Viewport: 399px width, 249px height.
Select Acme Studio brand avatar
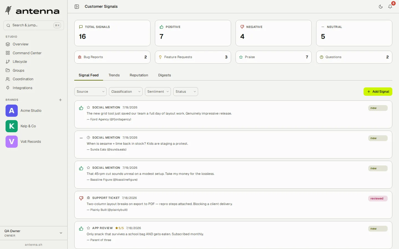click(x=12, y=111)
